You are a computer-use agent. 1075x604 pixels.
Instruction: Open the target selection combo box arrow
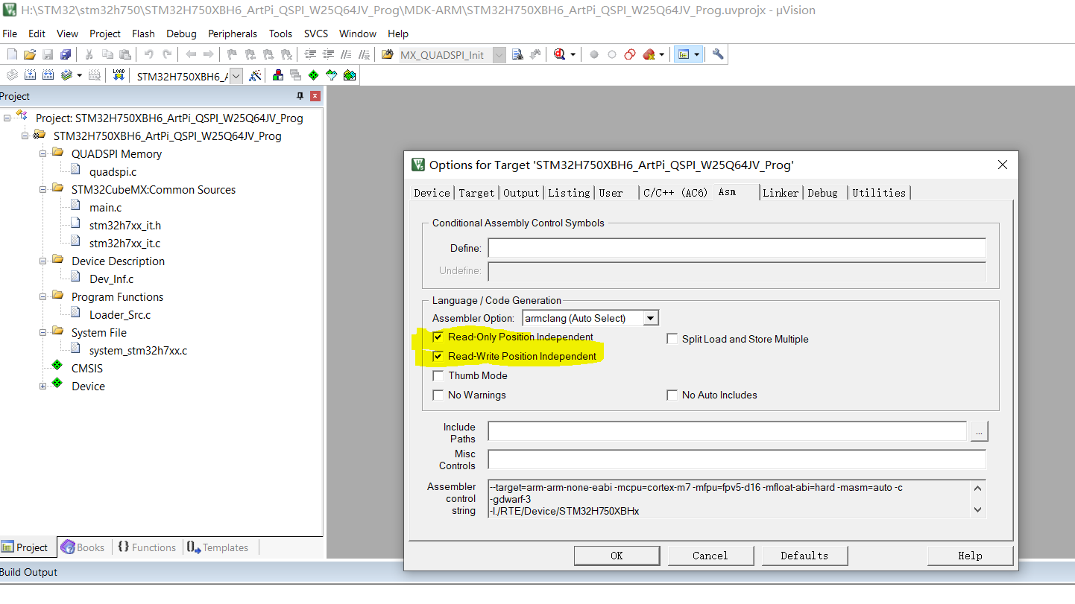[236, 76]
